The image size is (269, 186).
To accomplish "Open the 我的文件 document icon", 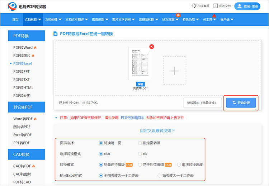I will [x=216, y=6].
